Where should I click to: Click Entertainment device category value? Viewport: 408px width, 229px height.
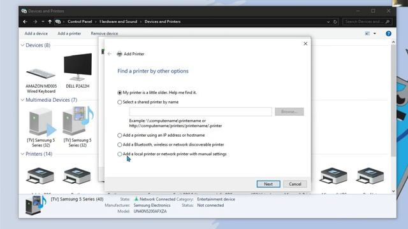pos(216,199)
